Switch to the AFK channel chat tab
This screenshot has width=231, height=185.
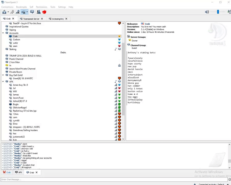pyautogui.click(x=19, y=172)
